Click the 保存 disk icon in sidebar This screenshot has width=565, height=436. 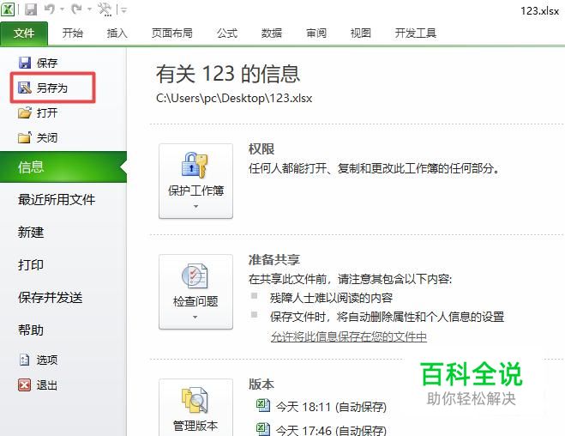25,63
